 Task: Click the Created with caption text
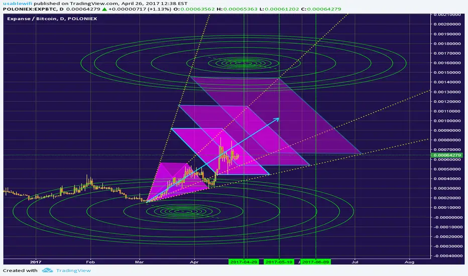click(x=20, y=270)
